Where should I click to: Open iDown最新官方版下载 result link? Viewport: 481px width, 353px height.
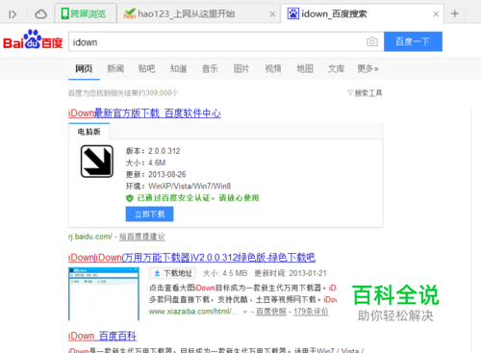144,113
